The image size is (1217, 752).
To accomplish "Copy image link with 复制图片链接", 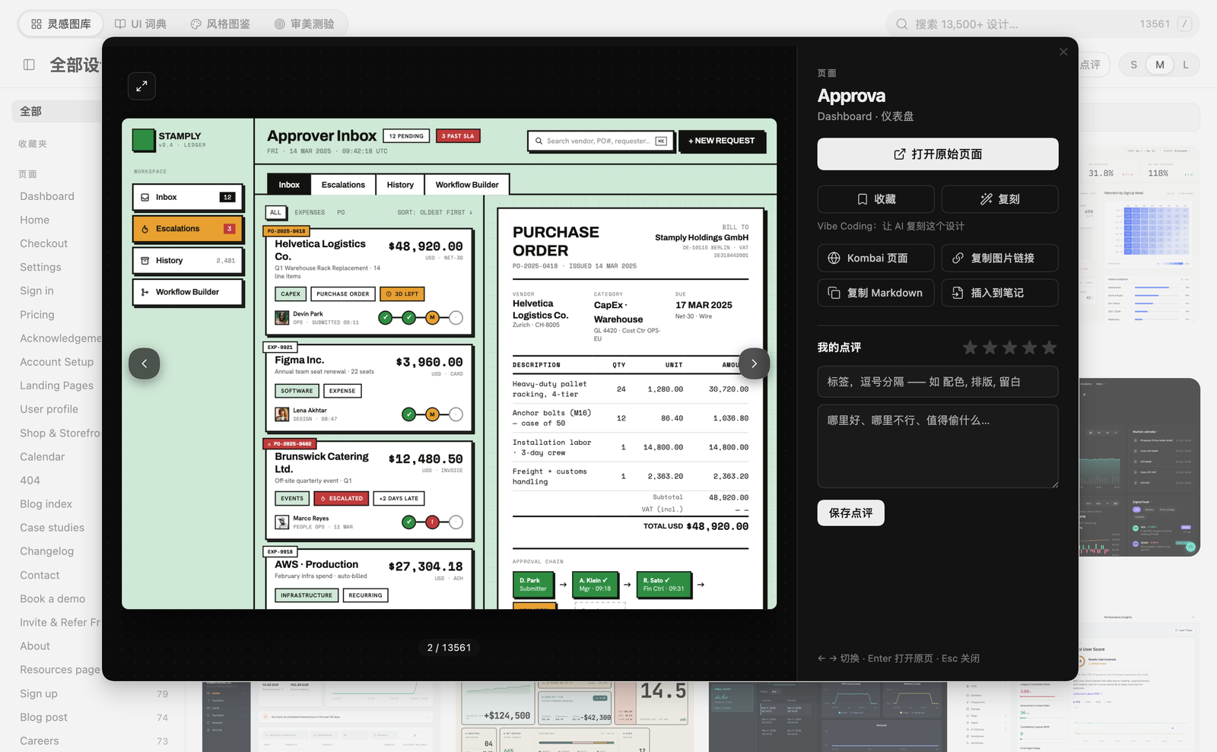I will coord(999,259).
